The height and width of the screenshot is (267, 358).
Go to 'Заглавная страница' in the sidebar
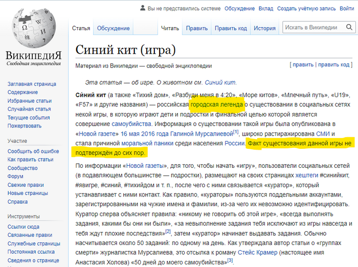click(32, 84)
